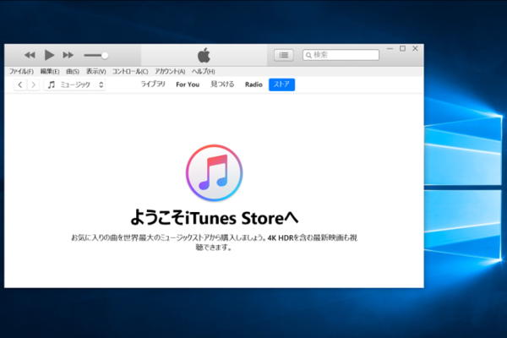The width and height of the screenshot is (507, 338).
Task: Switch to the 見つける tab
Action: 222,84
